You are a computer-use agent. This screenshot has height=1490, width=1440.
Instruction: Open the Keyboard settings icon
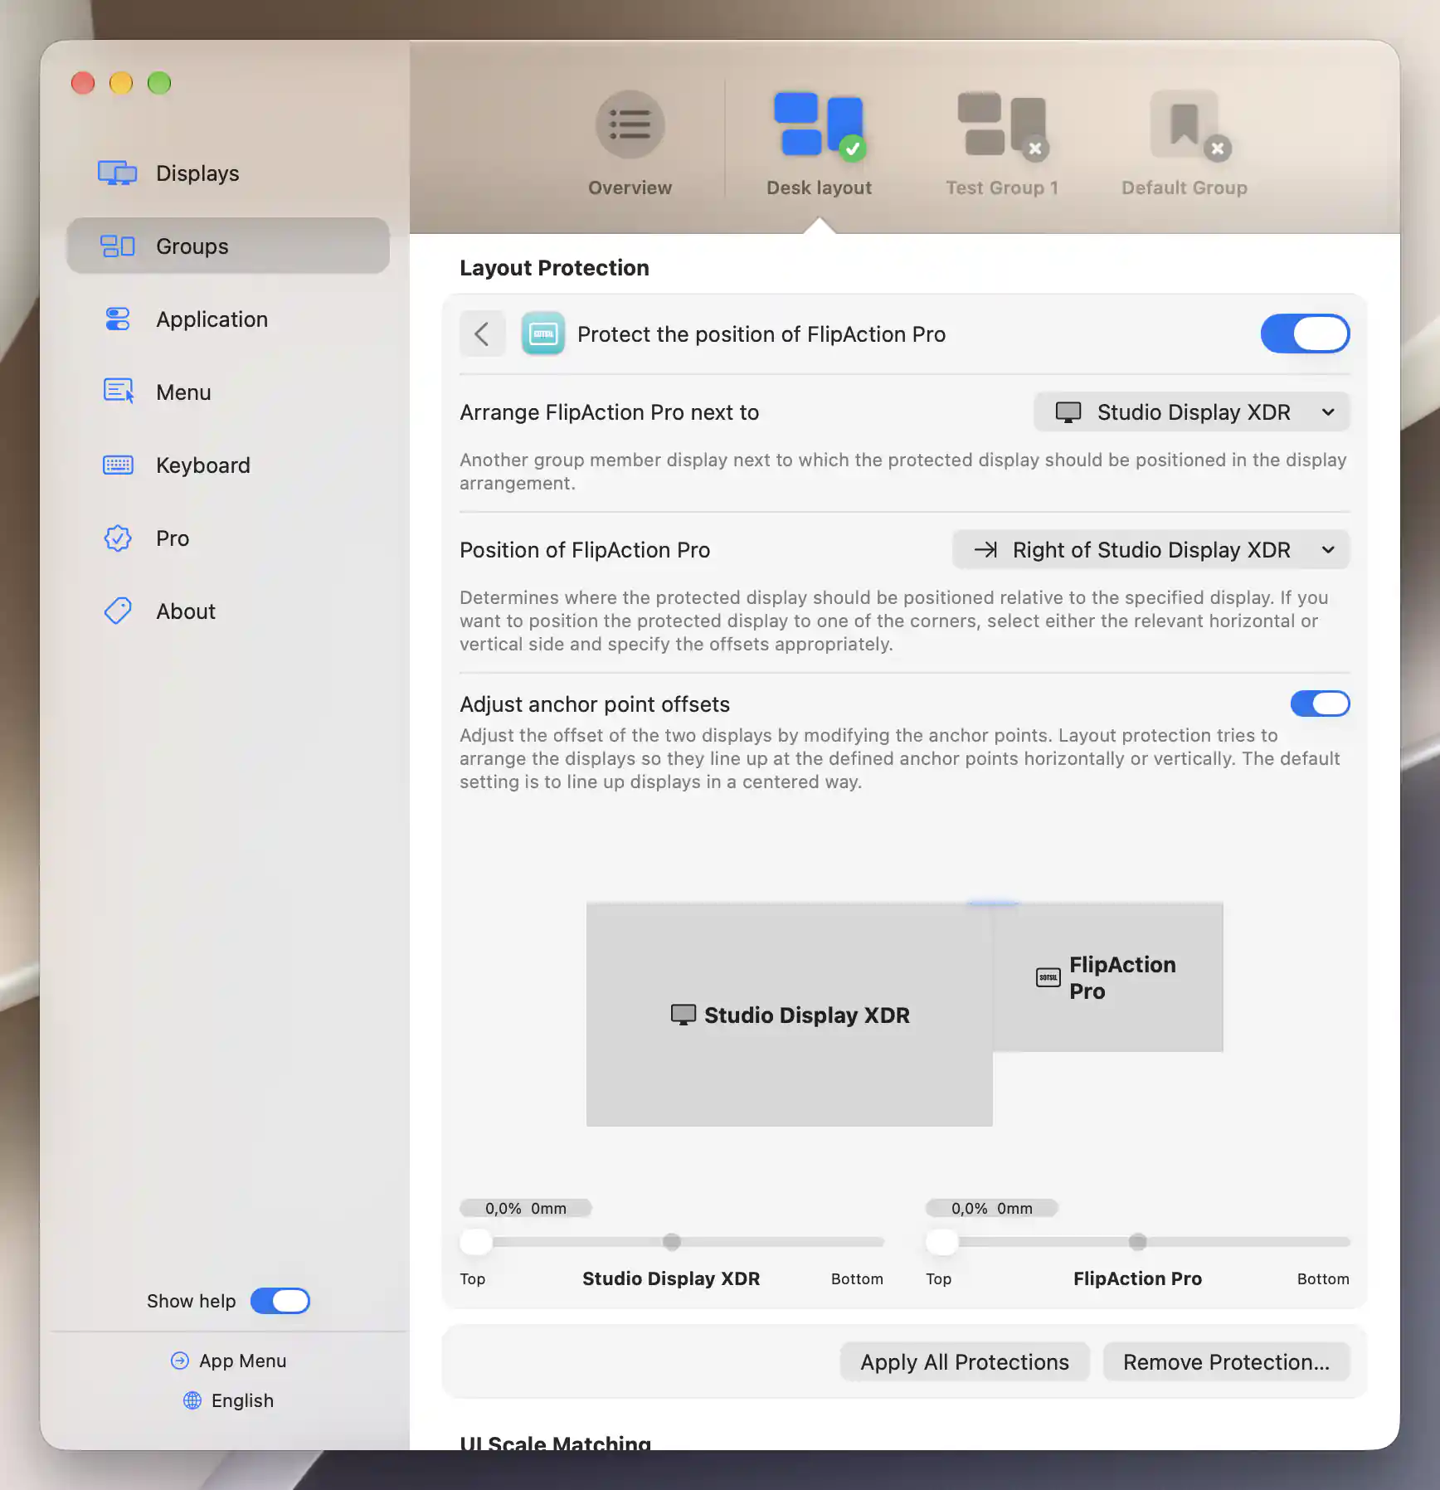[x=118, y=465]
